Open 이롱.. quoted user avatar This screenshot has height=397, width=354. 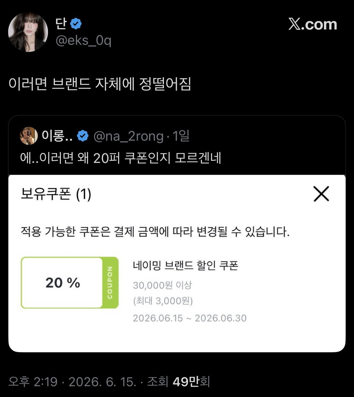coord(29,136)
